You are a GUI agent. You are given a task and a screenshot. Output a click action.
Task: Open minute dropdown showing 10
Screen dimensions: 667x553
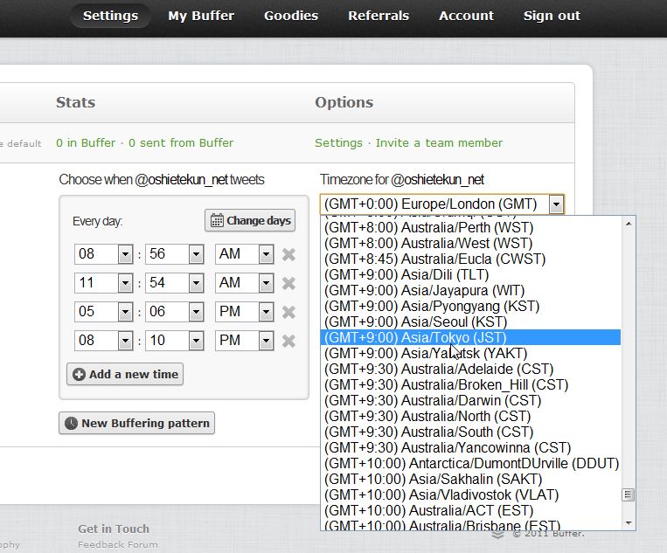pyautogui.click(x=175, y=341)
